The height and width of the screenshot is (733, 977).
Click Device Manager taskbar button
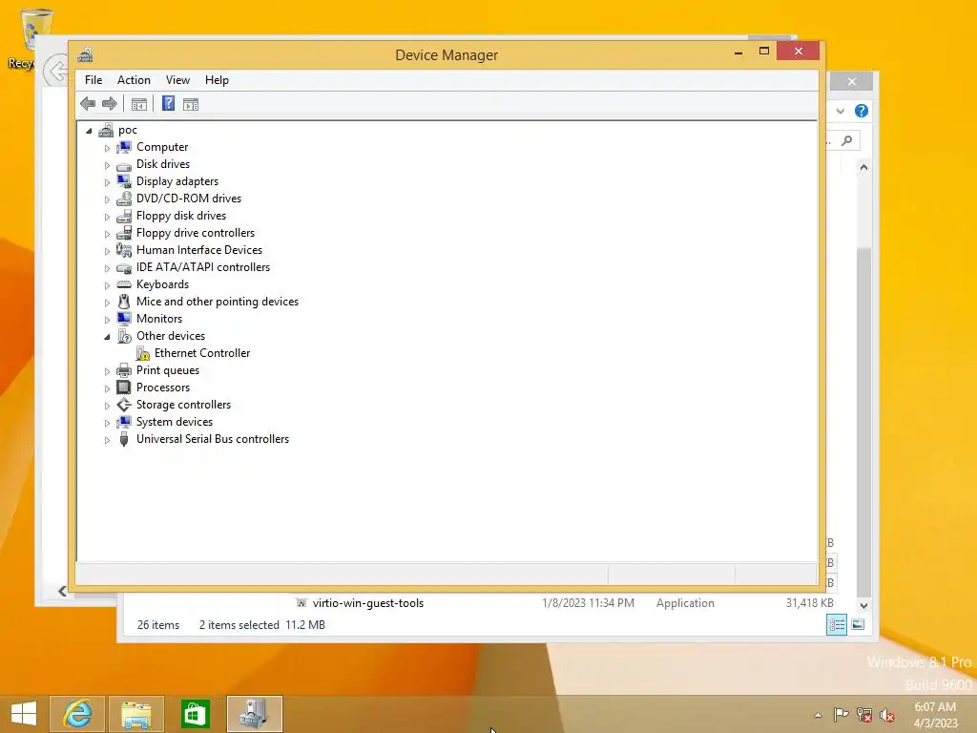pos(254,714)
